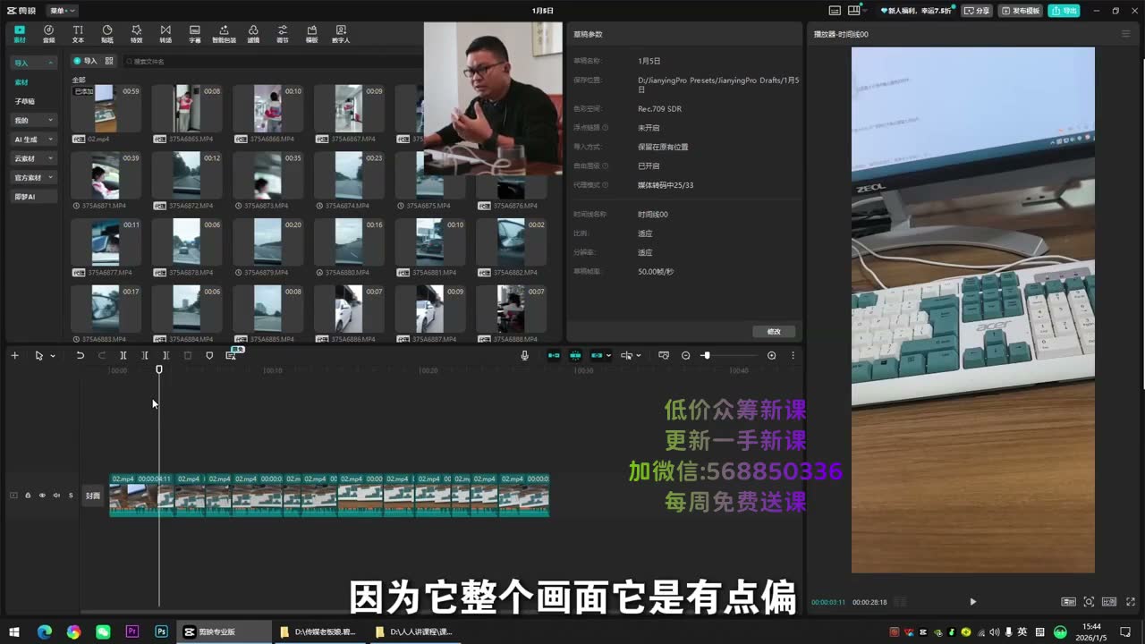The image size is (1145, 644).
Task: Expand the AI 生成 sidebar section
Action: point(33,140)
